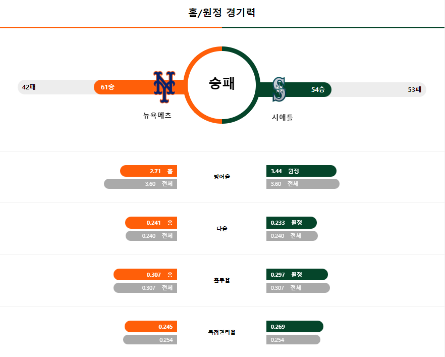The image size is (445, 357).
Task: Click the Seattle 0.269 scoring-position bar
Action: click(x=295, y=327)
